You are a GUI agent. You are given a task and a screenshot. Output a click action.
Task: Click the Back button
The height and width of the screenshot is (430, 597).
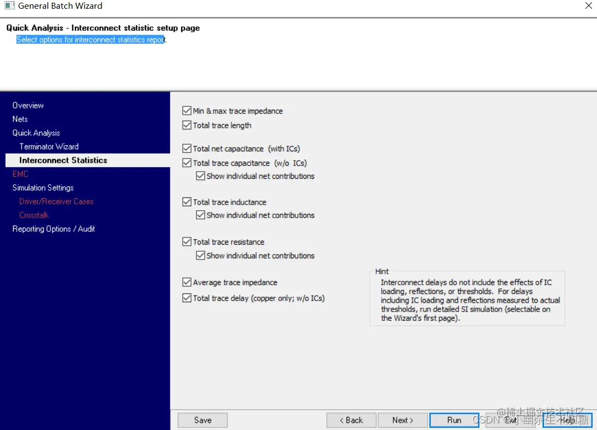pyautogui.click(x=351, y=420)
